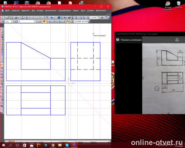Click the taskbar search magnifier
Screen dimensions: 185x148
[x=10, y=145]
